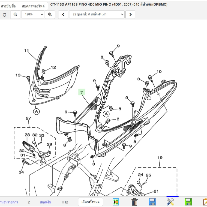The height and width of the screenshot is (207, 207).
Task: Select part number 19 above dashed box
Action: pyautogui.click(x=160, y=158)
